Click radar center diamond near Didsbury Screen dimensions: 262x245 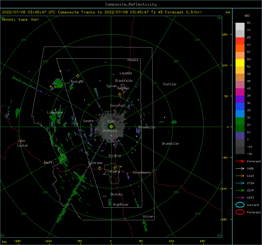(x=111, y=127)
